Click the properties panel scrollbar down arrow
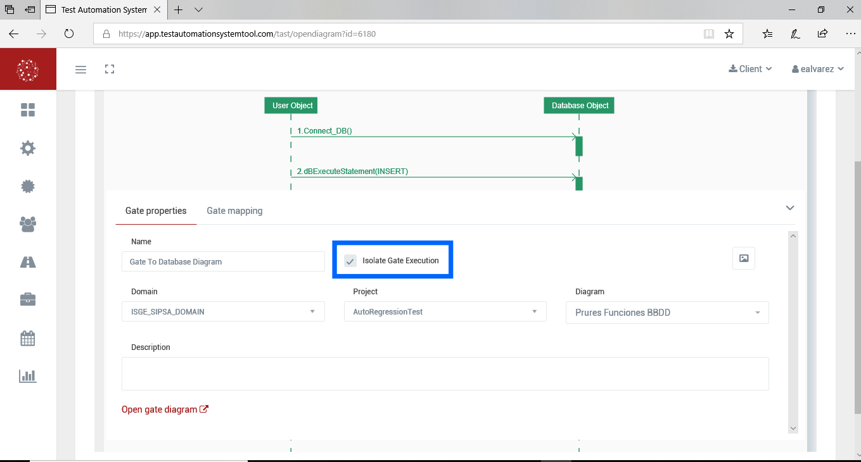 point(793,428)
